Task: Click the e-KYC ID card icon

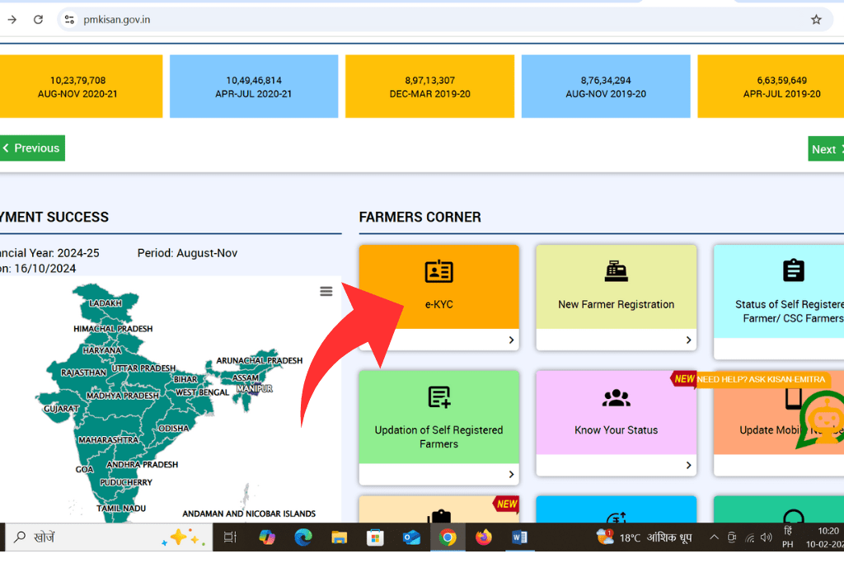Action: tap(438, 271)
